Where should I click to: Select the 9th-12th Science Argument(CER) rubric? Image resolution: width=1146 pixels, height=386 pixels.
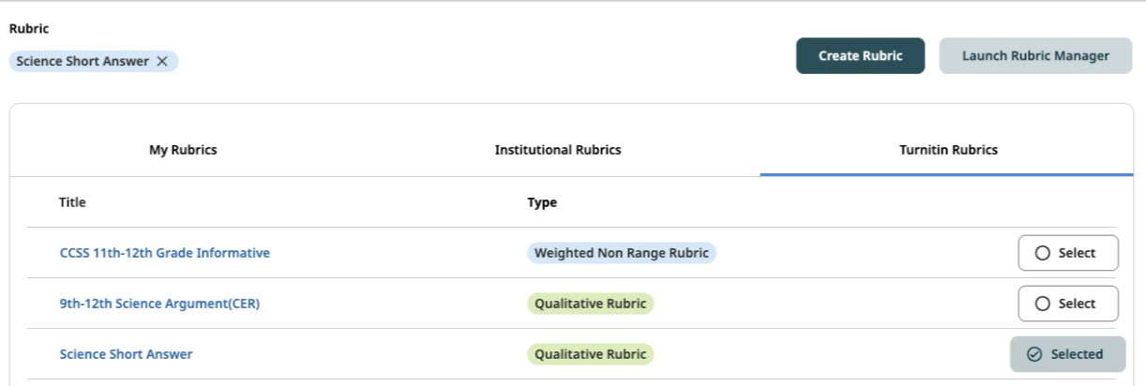1068,304
